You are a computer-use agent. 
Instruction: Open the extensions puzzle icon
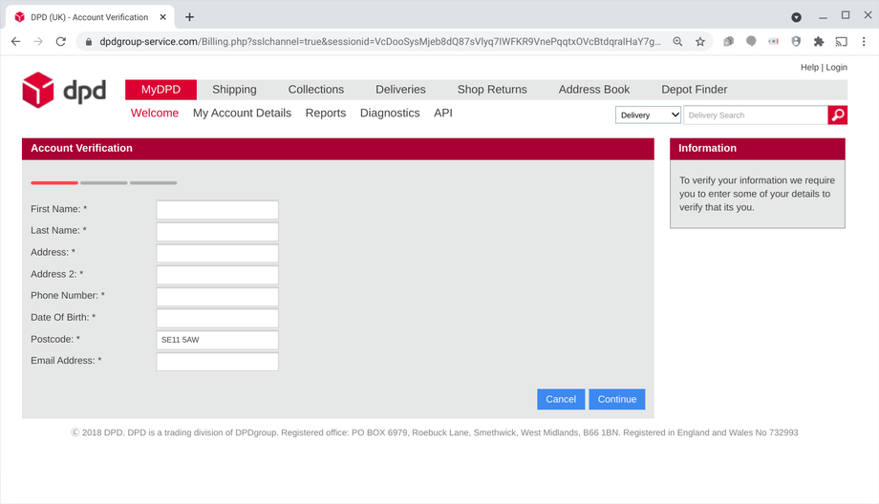(x=819, y=41)
